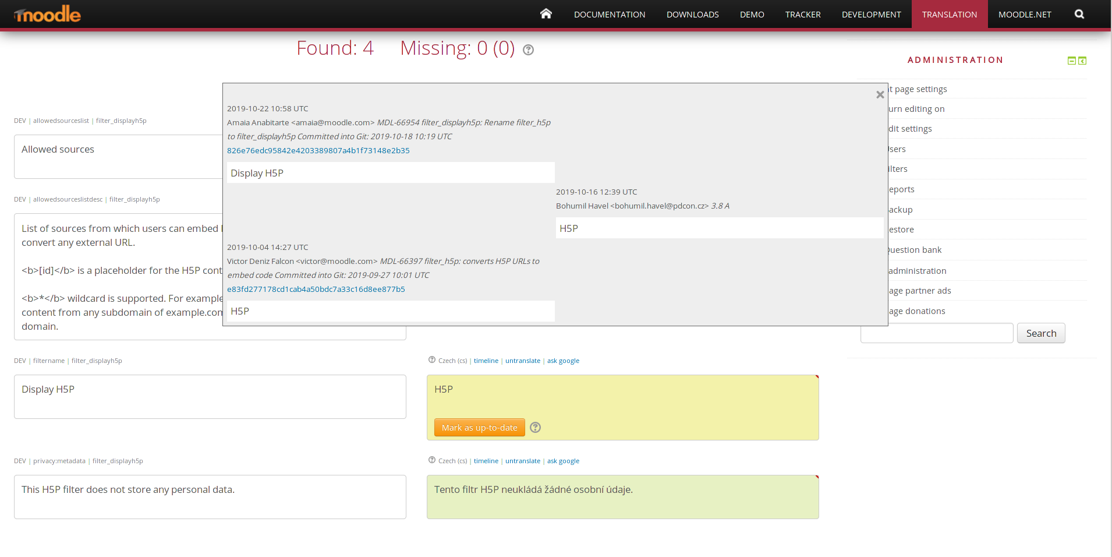Click 'This H5P filter does not store' text
This screenshot has width=1112, height=557.
(128, 489)
